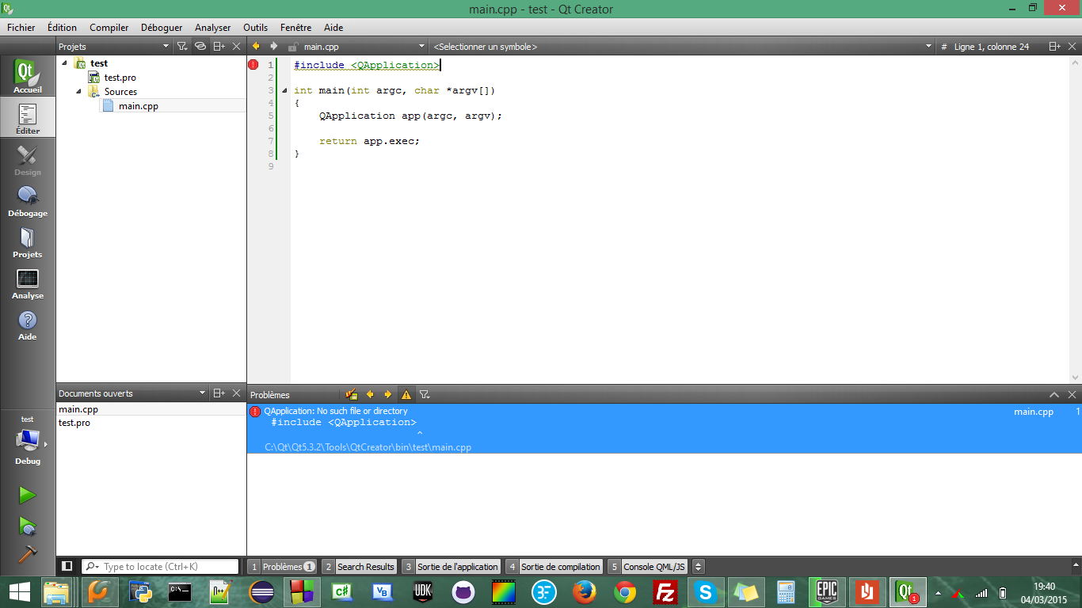Click the Start Debugging run icon
The image size is (1082, 608).
pos(27,526)
